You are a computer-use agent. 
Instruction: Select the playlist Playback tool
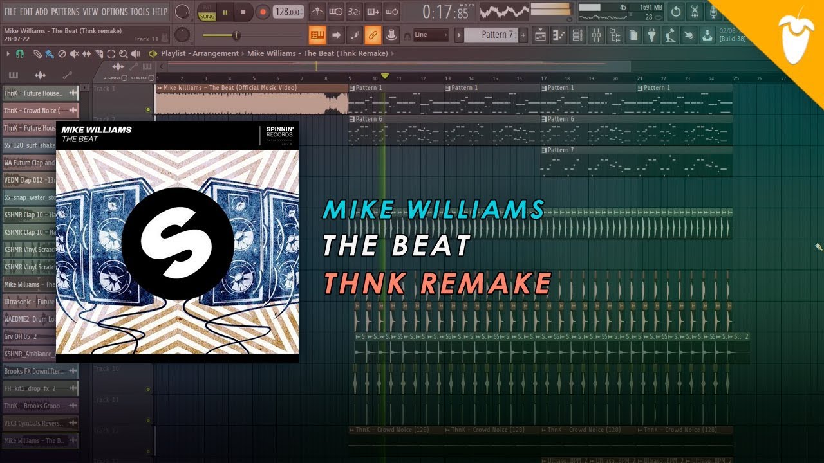tap(136, 54)
